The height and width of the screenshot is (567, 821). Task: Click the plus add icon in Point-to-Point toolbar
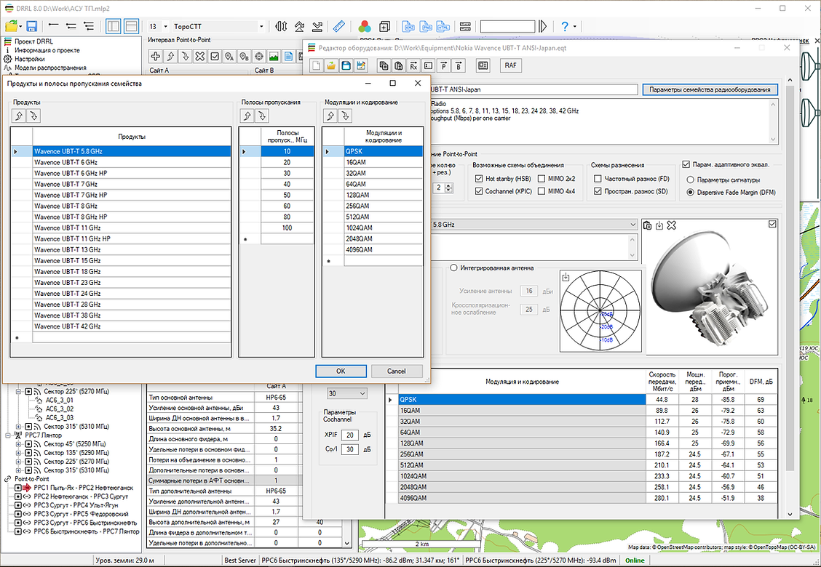156,57
